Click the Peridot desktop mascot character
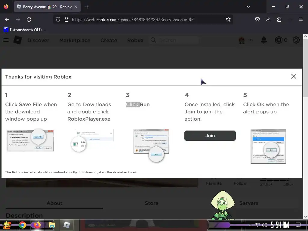This screenshot has width=308, height=231. click(223, 205)
